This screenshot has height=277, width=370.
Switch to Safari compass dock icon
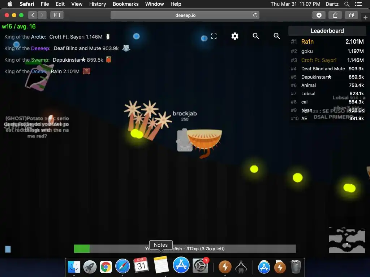pyautogui.click(x=122, y=266)
